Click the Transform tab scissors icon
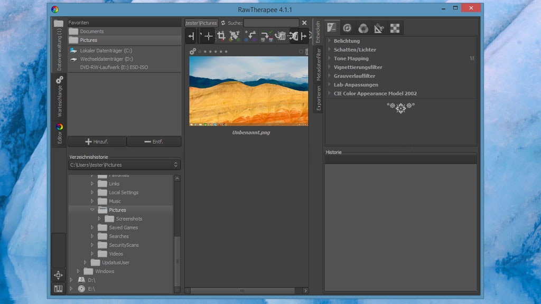The height and width of the screenshot is (304, 541). coord(379,27)
